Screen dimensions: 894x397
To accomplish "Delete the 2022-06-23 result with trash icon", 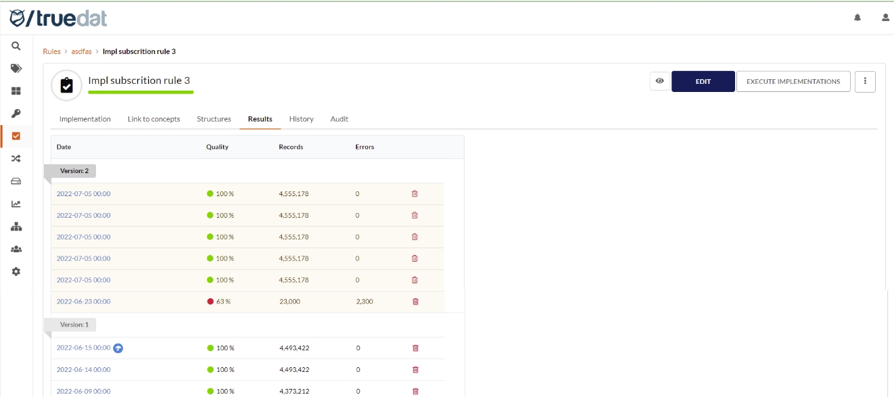I will [x=415, y=302].
